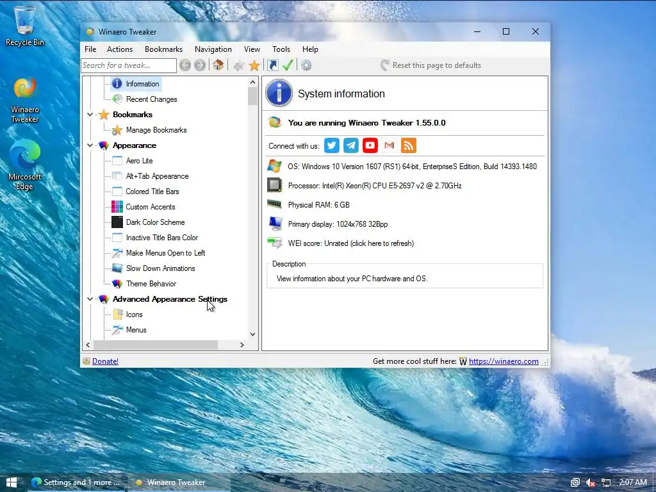Click the primary display monitor icon
The width and height of the screenshot is (656, 492).
(x=275, y=224)
